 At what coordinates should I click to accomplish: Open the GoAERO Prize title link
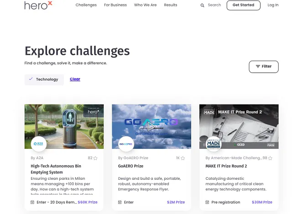[131, 166]
